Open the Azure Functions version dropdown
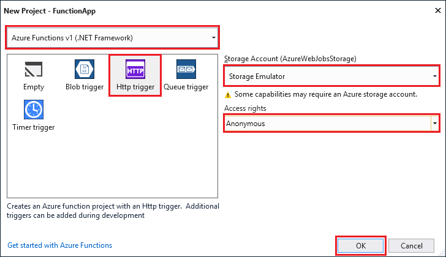This screenshot has height=257, width=446. click(x=112, y=38)
